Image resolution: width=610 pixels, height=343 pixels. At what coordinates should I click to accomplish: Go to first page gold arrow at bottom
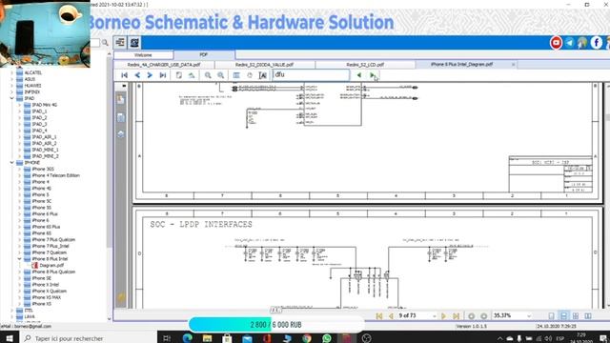tap(379, 315)
